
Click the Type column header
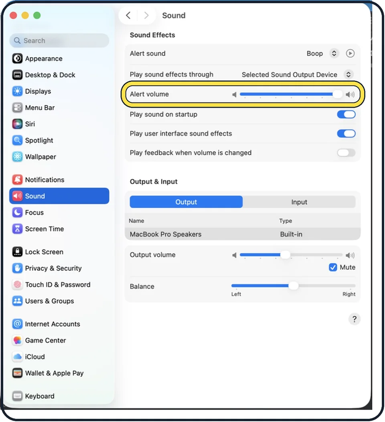(286, 221)
